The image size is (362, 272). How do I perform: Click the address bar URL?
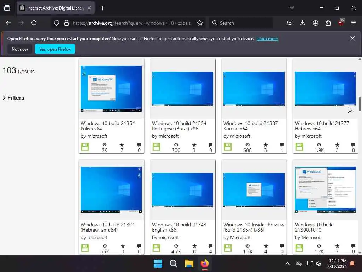(132, 23)
